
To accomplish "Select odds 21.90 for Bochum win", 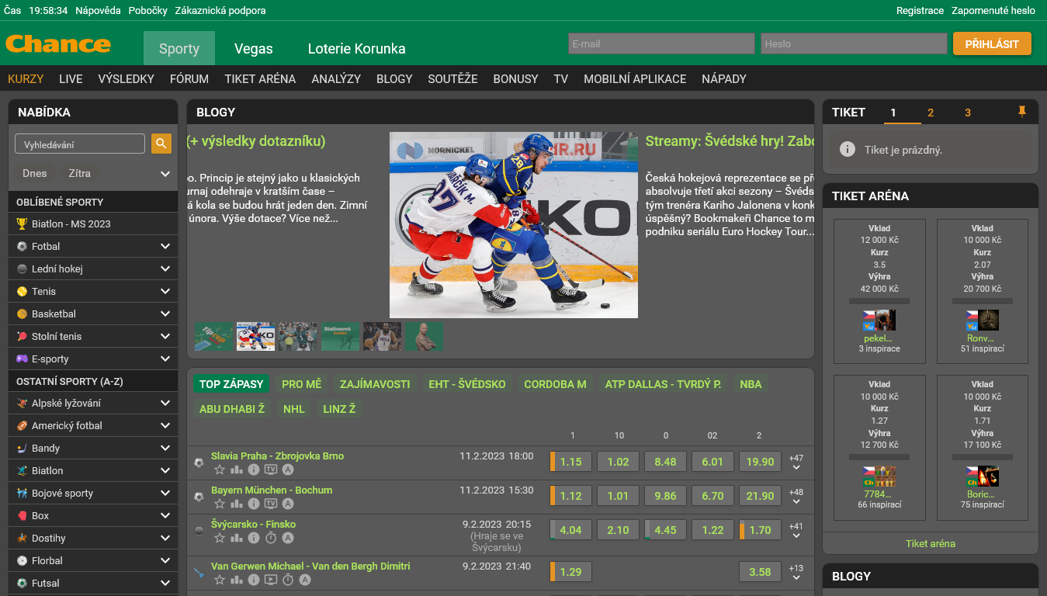I will pos(760,496).
